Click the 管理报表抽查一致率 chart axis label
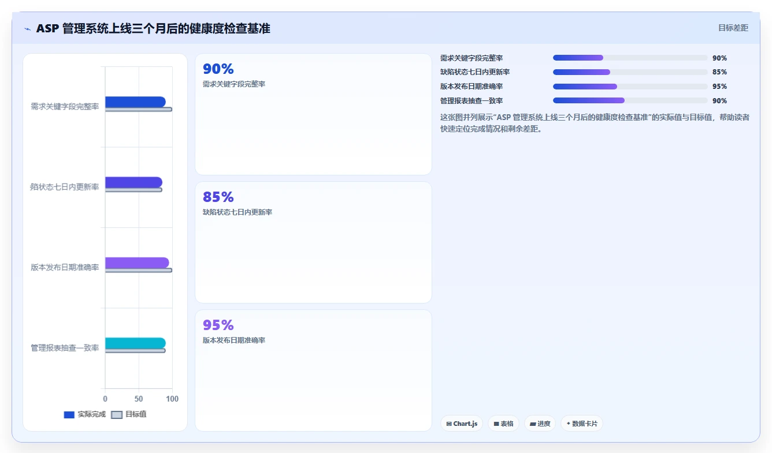The image size is (772, 453). point(65,348)
